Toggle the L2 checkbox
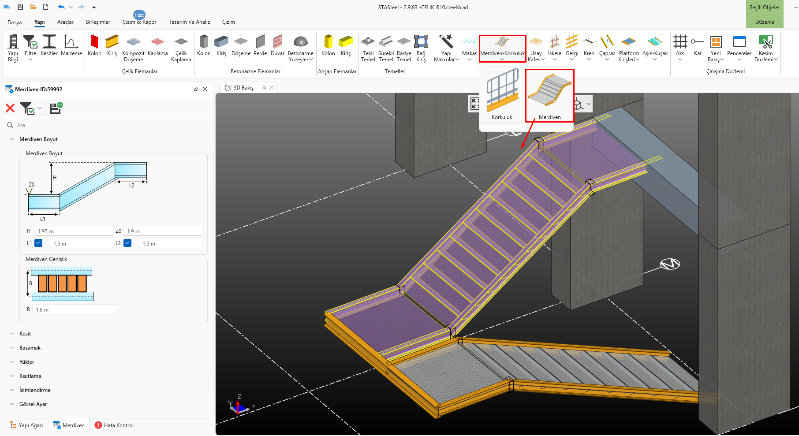The height and width of the screenshot is (436, 799). click(127, 243)
